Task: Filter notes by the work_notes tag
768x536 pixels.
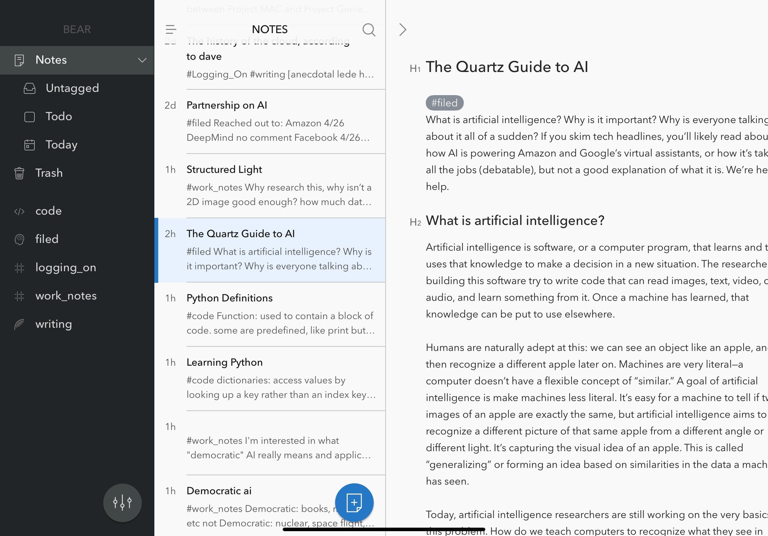Action: 77,296
